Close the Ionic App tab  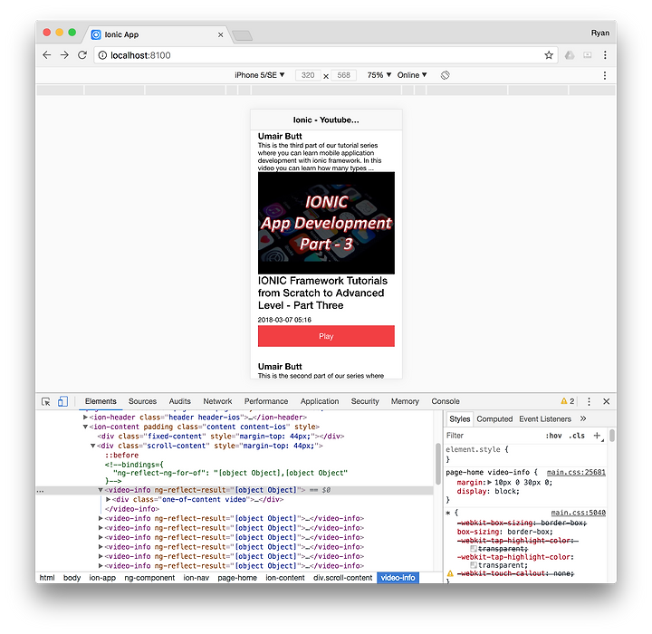click(220, 35)
